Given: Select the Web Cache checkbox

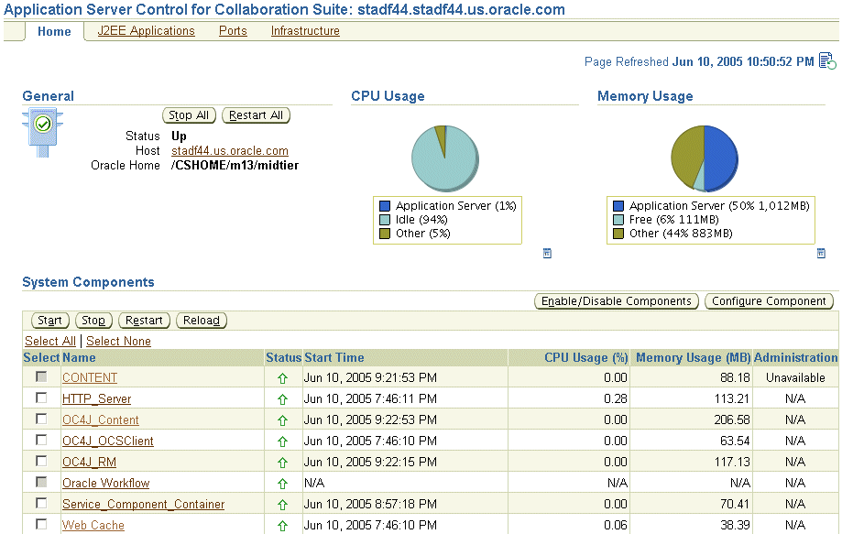Looking at the screenshot, I should (41, 525).
